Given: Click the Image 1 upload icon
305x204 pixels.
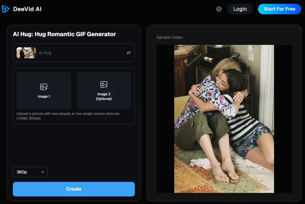Looking at the screenshot, I should (x=44, y=87).
